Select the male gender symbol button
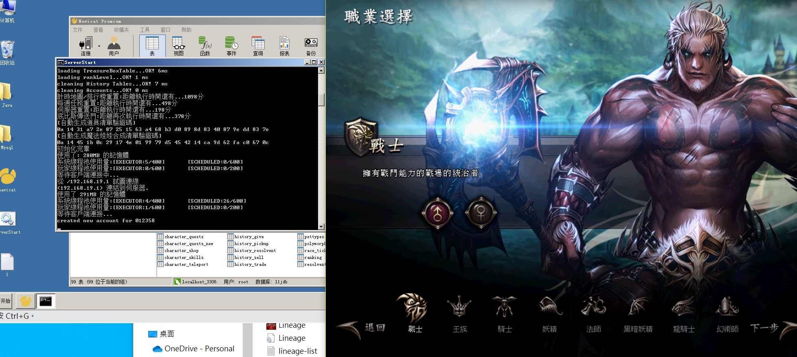This screenshot has width=797, height=357. click(437, 213)
